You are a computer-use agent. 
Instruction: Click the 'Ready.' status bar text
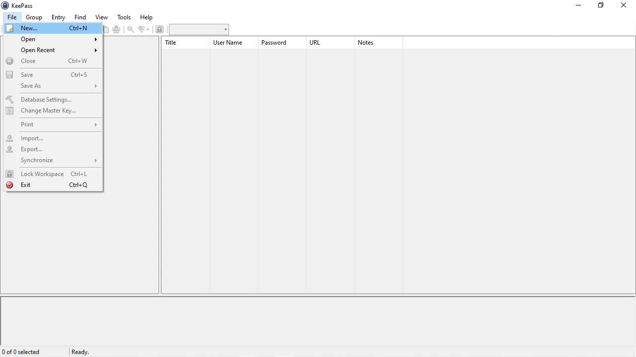[80, 352]
